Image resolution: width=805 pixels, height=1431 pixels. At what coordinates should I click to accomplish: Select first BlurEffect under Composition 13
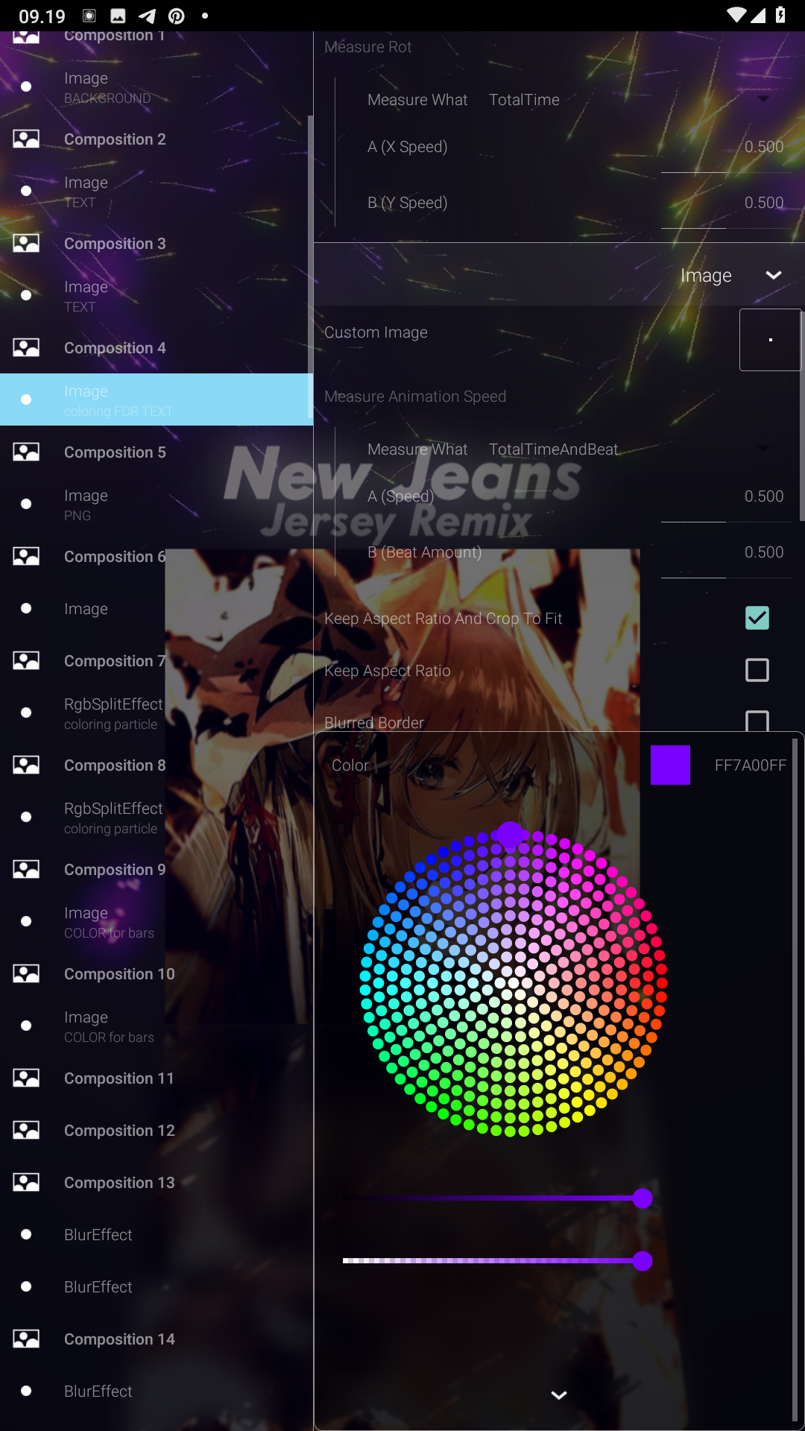(157, 1234)
